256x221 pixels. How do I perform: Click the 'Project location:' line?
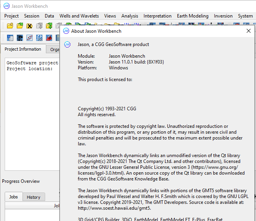pyautogui.click(x=30, y=69)
